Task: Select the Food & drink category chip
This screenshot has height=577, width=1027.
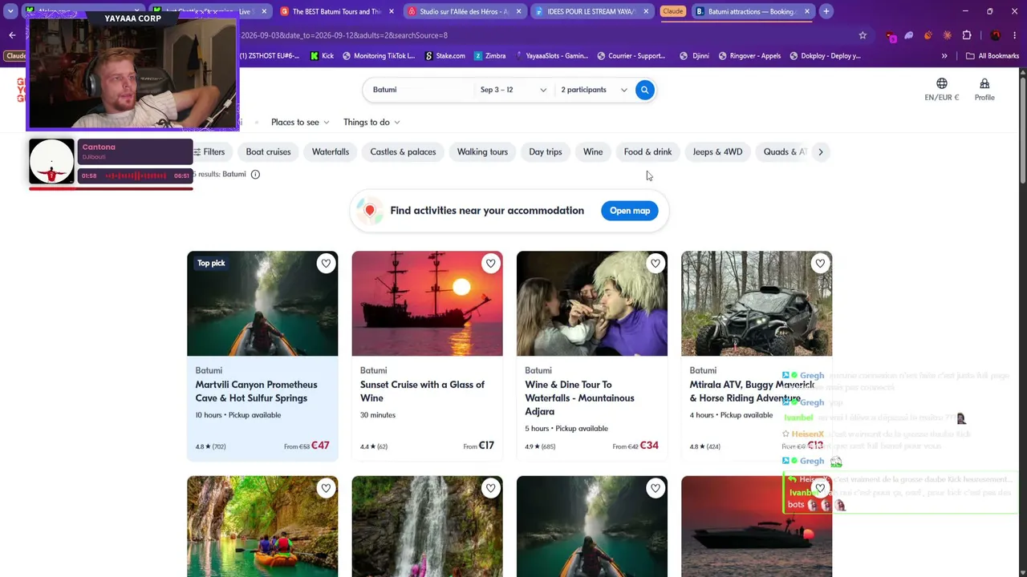Action: [647, 151]
